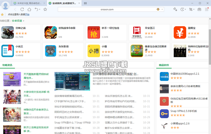Open the 安卓频道 breadcrumb link

point(17,21)
